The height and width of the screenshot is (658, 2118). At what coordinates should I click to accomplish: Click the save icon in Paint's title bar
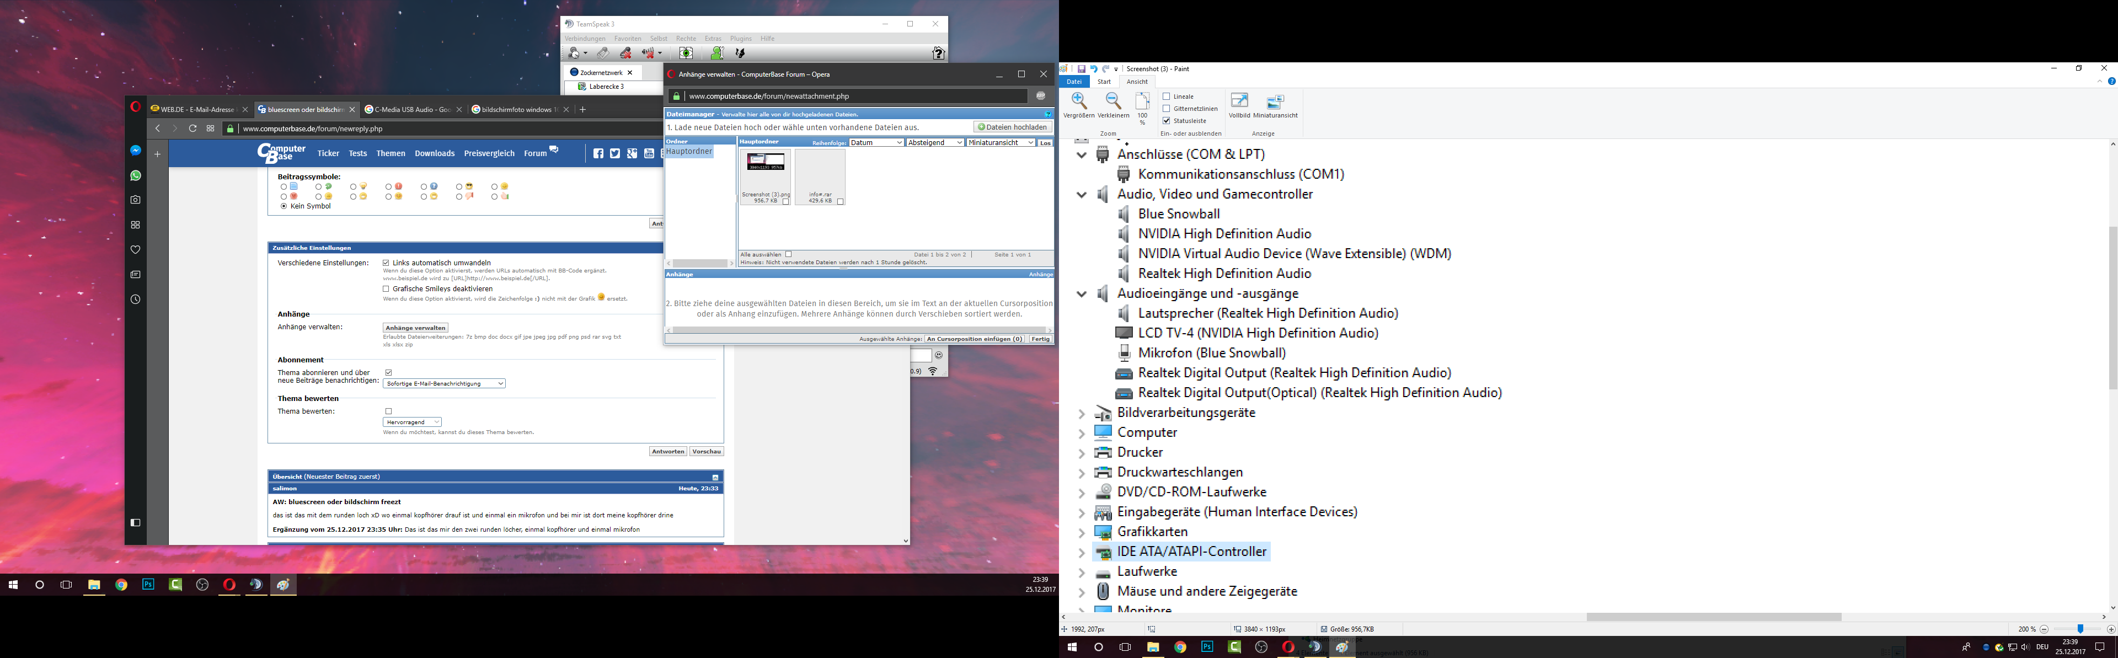pos(1081,69)
